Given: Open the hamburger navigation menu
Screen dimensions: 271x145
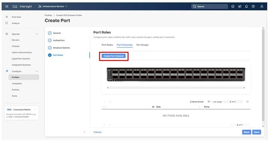Looking at the screenshot, I should pyautogui.click(x=7, y=7).
